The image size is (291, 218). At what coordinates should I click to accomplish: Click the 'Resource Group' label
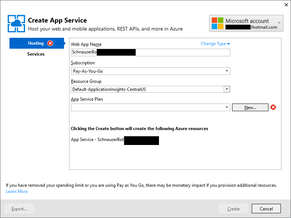86,81
